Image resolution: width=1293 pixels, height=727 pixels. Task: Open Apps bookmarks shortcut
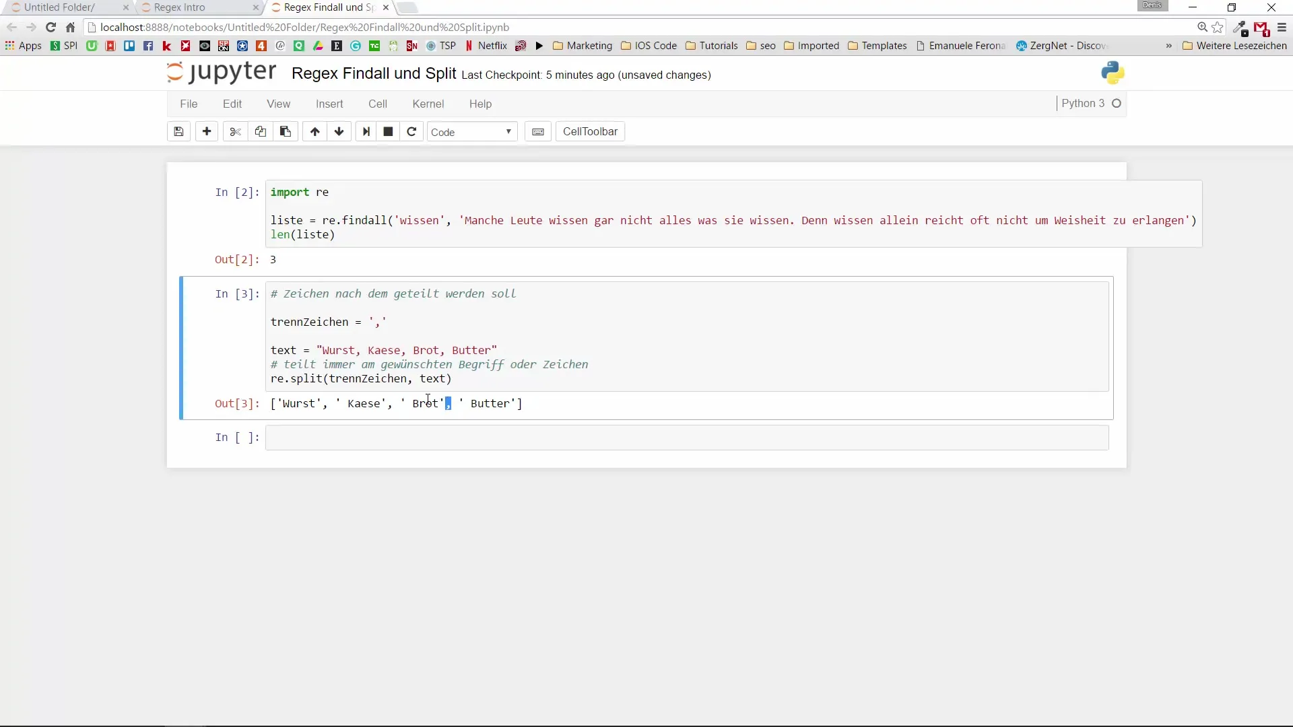tap(24, 46)
